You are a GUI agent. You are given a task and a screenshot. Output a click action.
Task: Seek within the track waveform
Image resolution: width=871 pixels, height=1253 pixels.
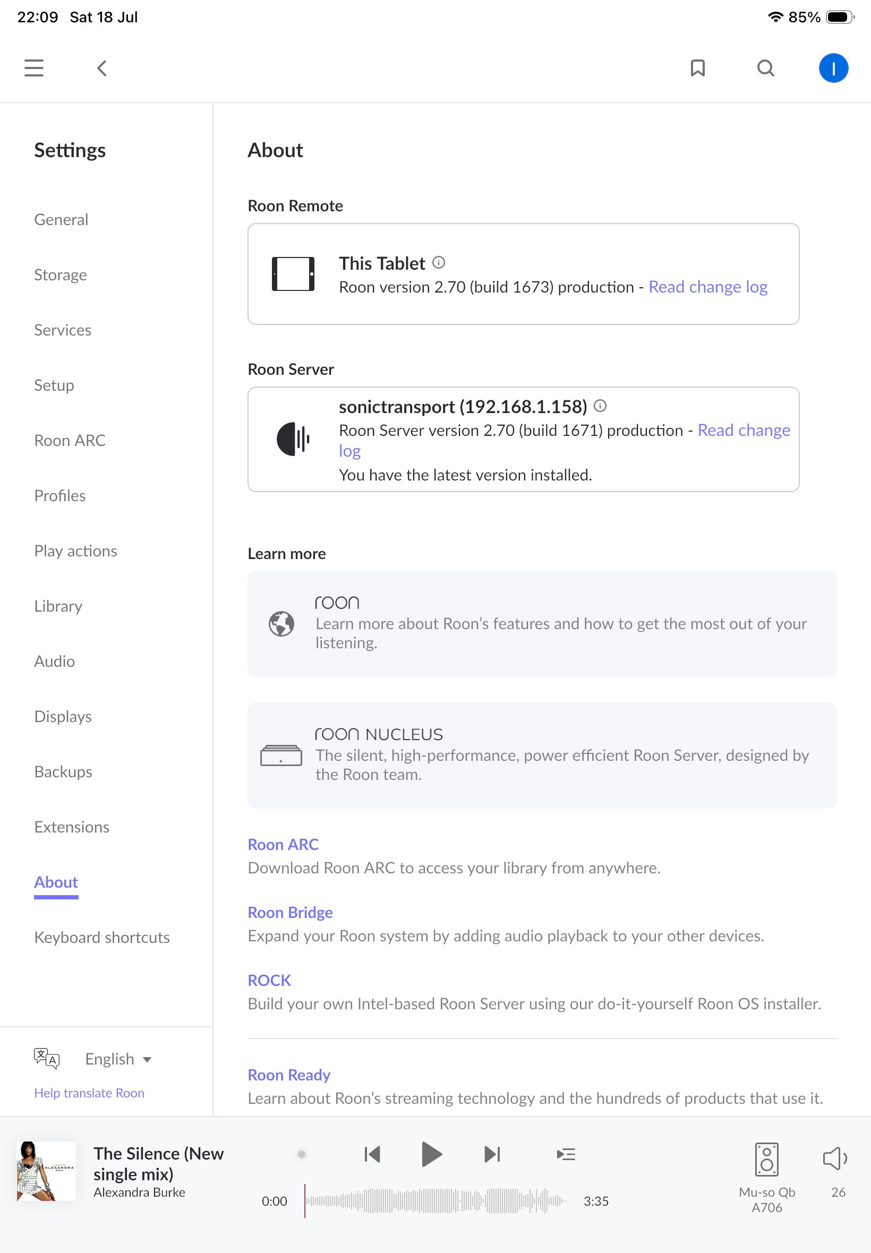tap(436, 1200)
